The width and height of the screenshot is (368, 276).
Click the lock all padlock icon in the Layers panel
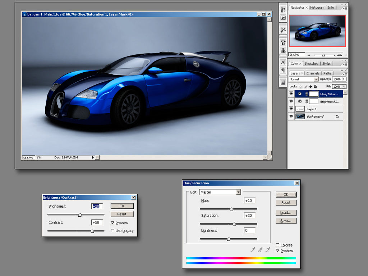pyautogui.click(x=315, y=87)
